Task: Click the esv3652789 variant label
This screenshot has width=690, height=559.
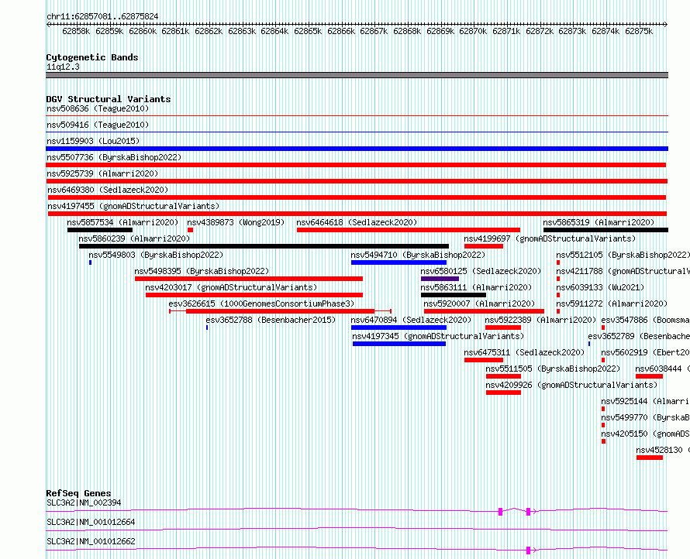Action: click(x=639, y=336)
